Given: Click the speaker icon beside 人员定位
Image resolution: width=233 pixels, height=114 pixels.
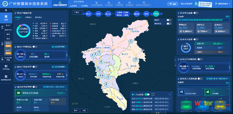Looking at the screenshot, I should point(133,94).
